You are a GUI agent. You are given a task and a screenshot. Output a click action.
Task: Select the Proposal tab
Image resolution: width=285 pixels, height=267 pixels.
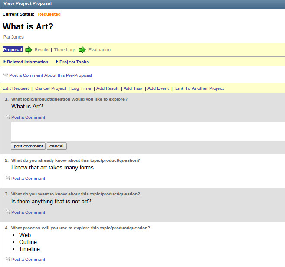point(13,49)
